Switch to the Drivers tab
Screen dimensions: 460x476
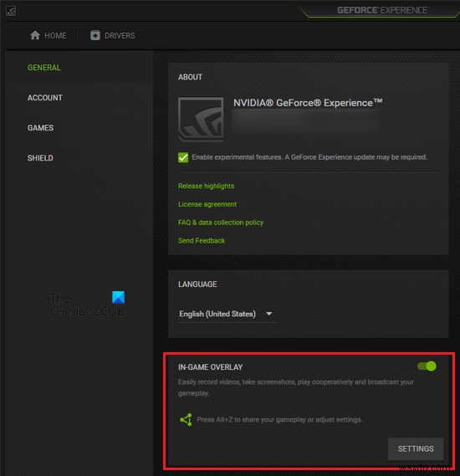coord(113,35)
